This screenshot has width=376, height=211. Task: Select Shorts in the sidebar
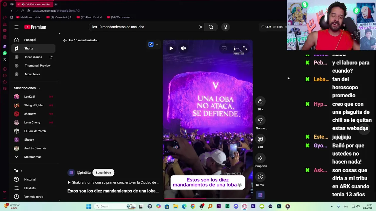[x=33, y=48]
